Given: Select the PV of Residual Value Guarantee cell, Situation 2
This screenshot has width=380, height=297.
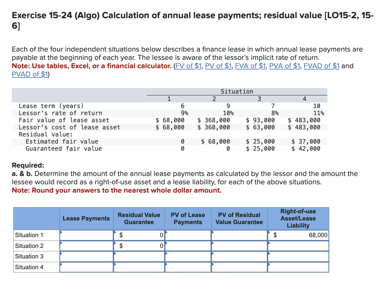Looking at the screenshot, I should (239, 246).
